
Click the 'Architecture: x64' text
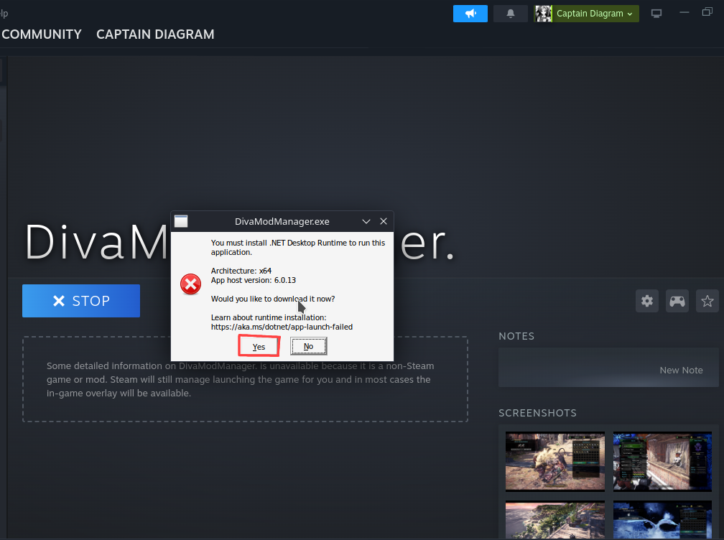(241, 271)
